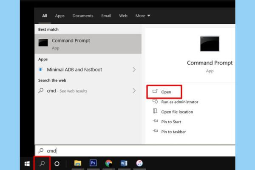This screenshot has height=170, width=255.
Task: Open Google Chrome from the taskbar
Action: coord(109,163)
